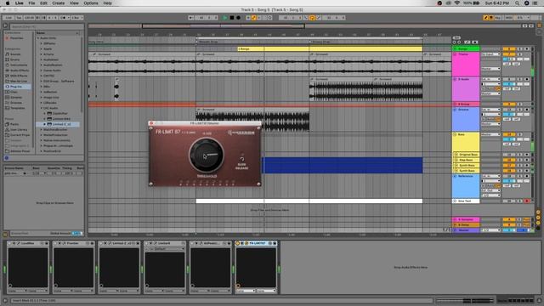Open Master track output dropdown

(490, 230)
